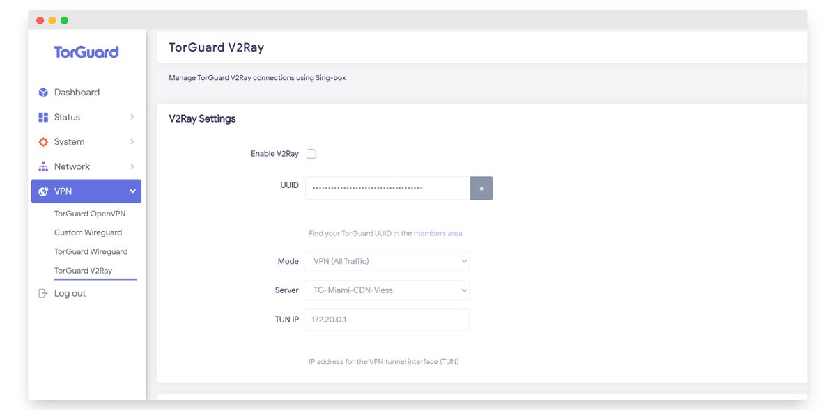Go to TorGuard OpenVPN page

[90, 214]
